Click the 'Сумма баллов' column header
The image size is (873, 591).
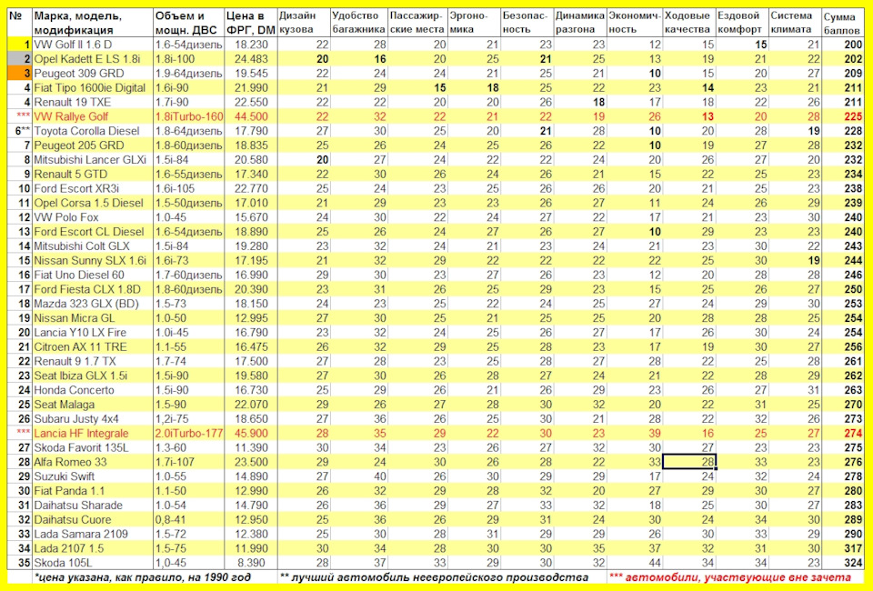tap(843, 23)
